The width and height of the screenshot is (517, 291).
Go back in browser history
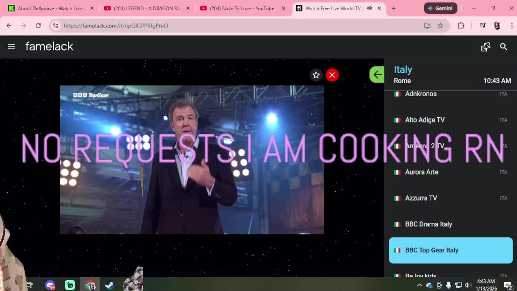point(9,25)
